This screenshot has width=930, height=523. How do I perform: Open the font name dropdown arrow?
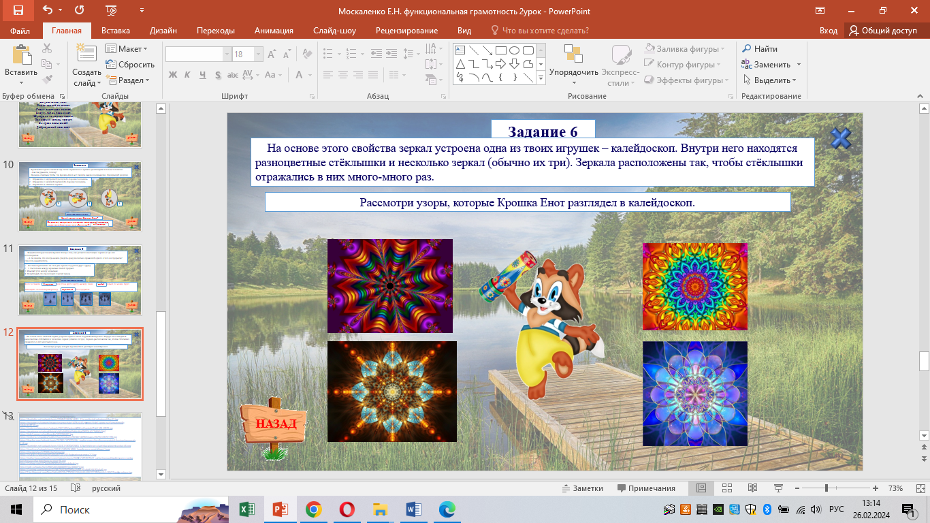coord(227,54)
